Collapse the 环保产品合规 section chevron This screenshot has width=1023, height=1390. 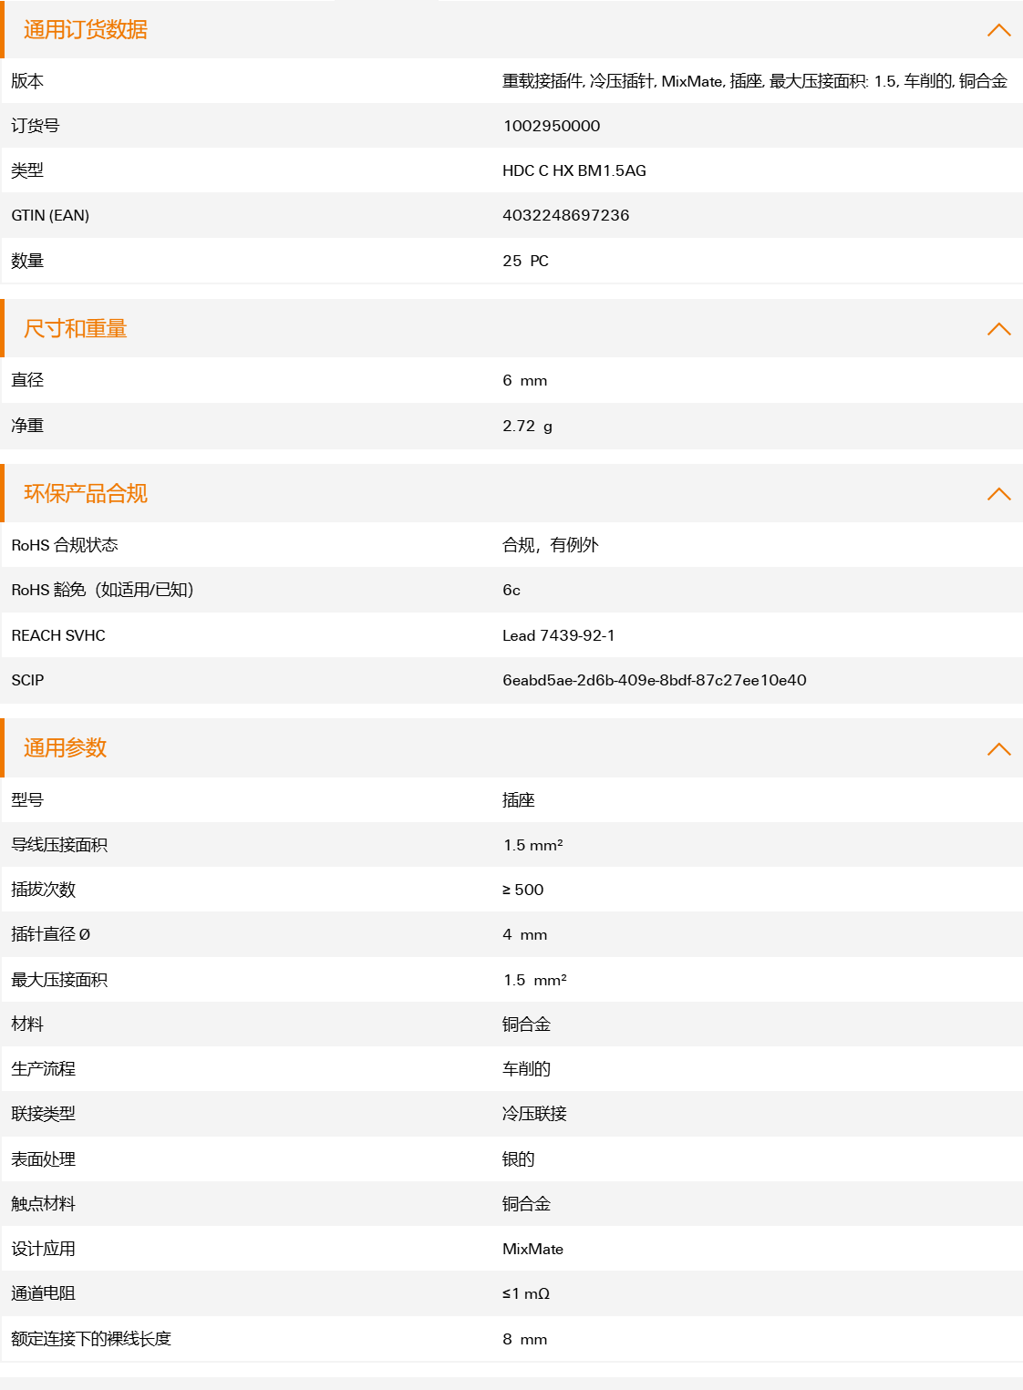(998, 494)
